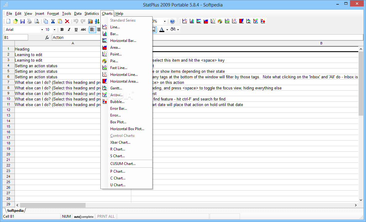This screenshot has width=366, height=222.
Task: Open the Format menu
Action: coord(53,14)
